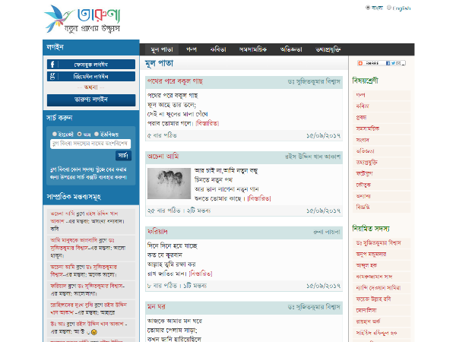Open সমসাময়িক in the বিষয়শ্রেণী list
This screenshot has width=456, height=342.
[x=382, y=128]
